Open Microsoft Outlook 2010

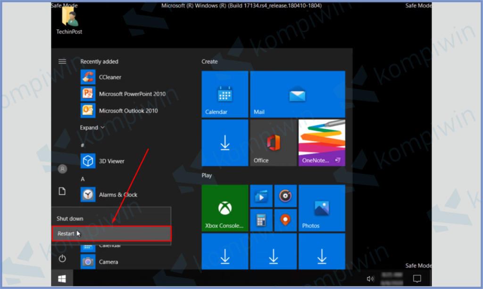pyautogui.click(x=128, y=111)
